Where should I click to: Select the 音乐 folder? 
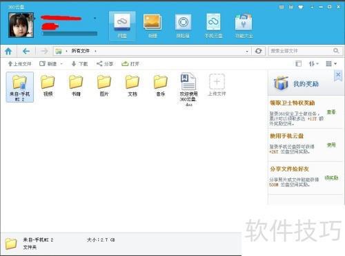pos(161,85)
